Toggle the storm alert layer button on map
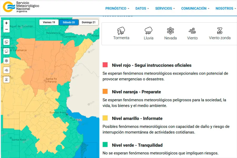The height and width of the screenshot is (158, 237). pyautogui.click(x=6, y=42)
